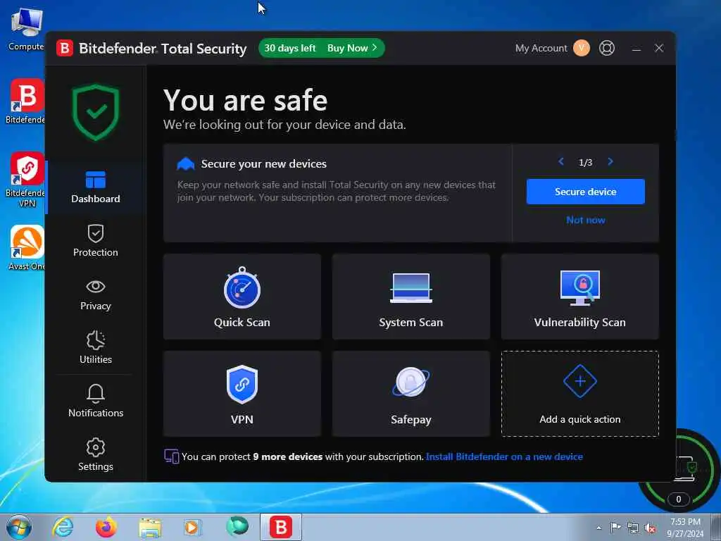Viewport: 721px width, 541px height.
Task: Open the Bitdefender VPN desktop shortcut
Action: [27, 180]
